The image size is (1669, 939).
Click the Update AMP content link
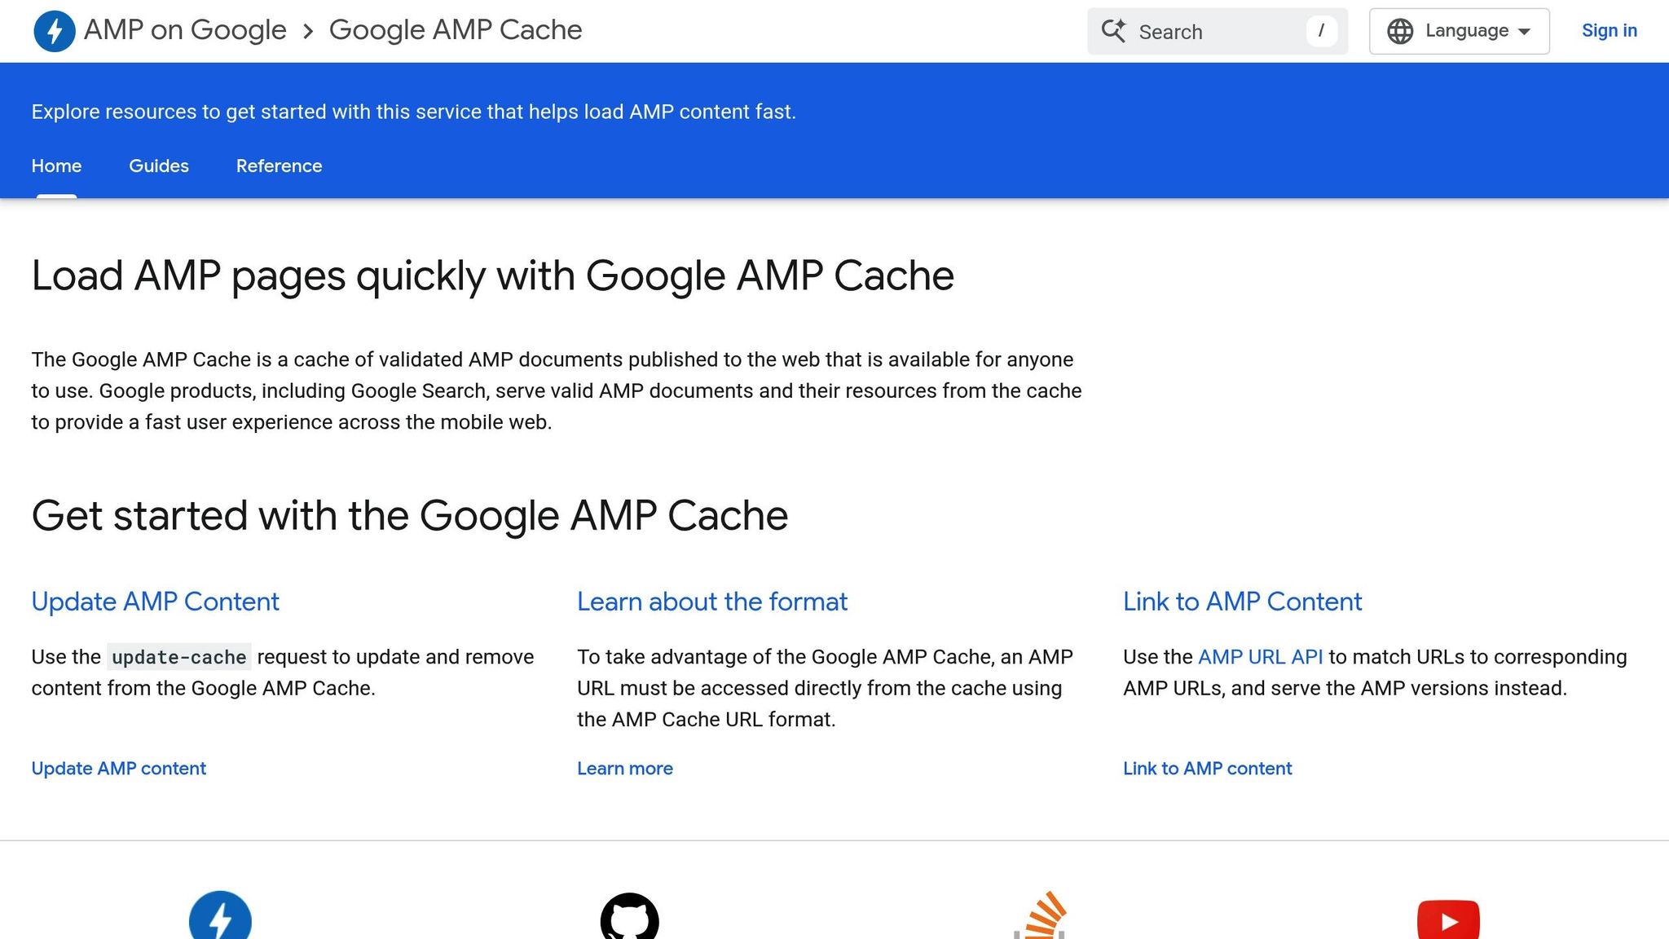click(118, 768)
